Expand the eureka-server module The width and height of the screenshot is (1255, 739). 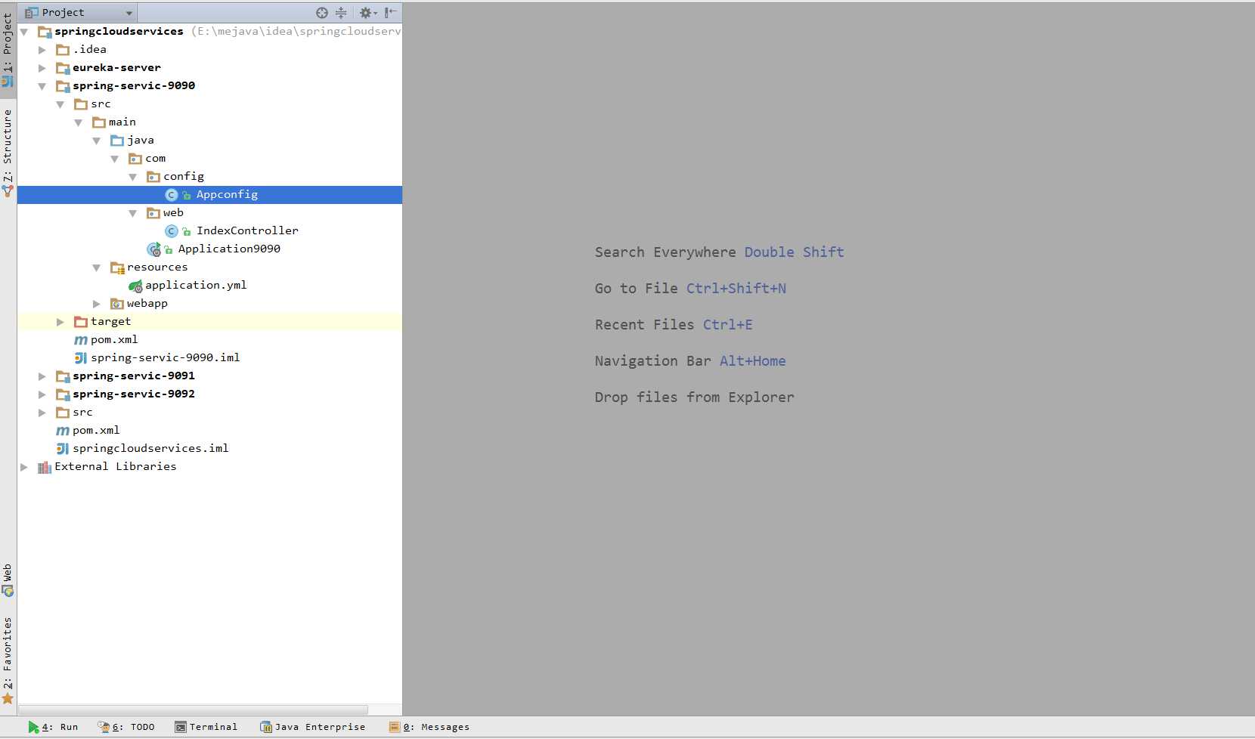[x=42, y=68]
